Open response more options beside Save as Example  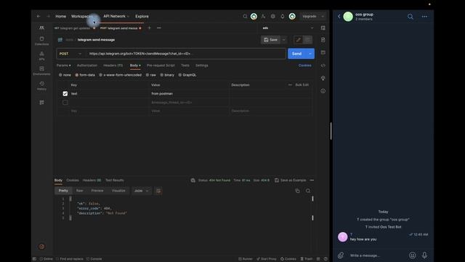coord(312,180)
